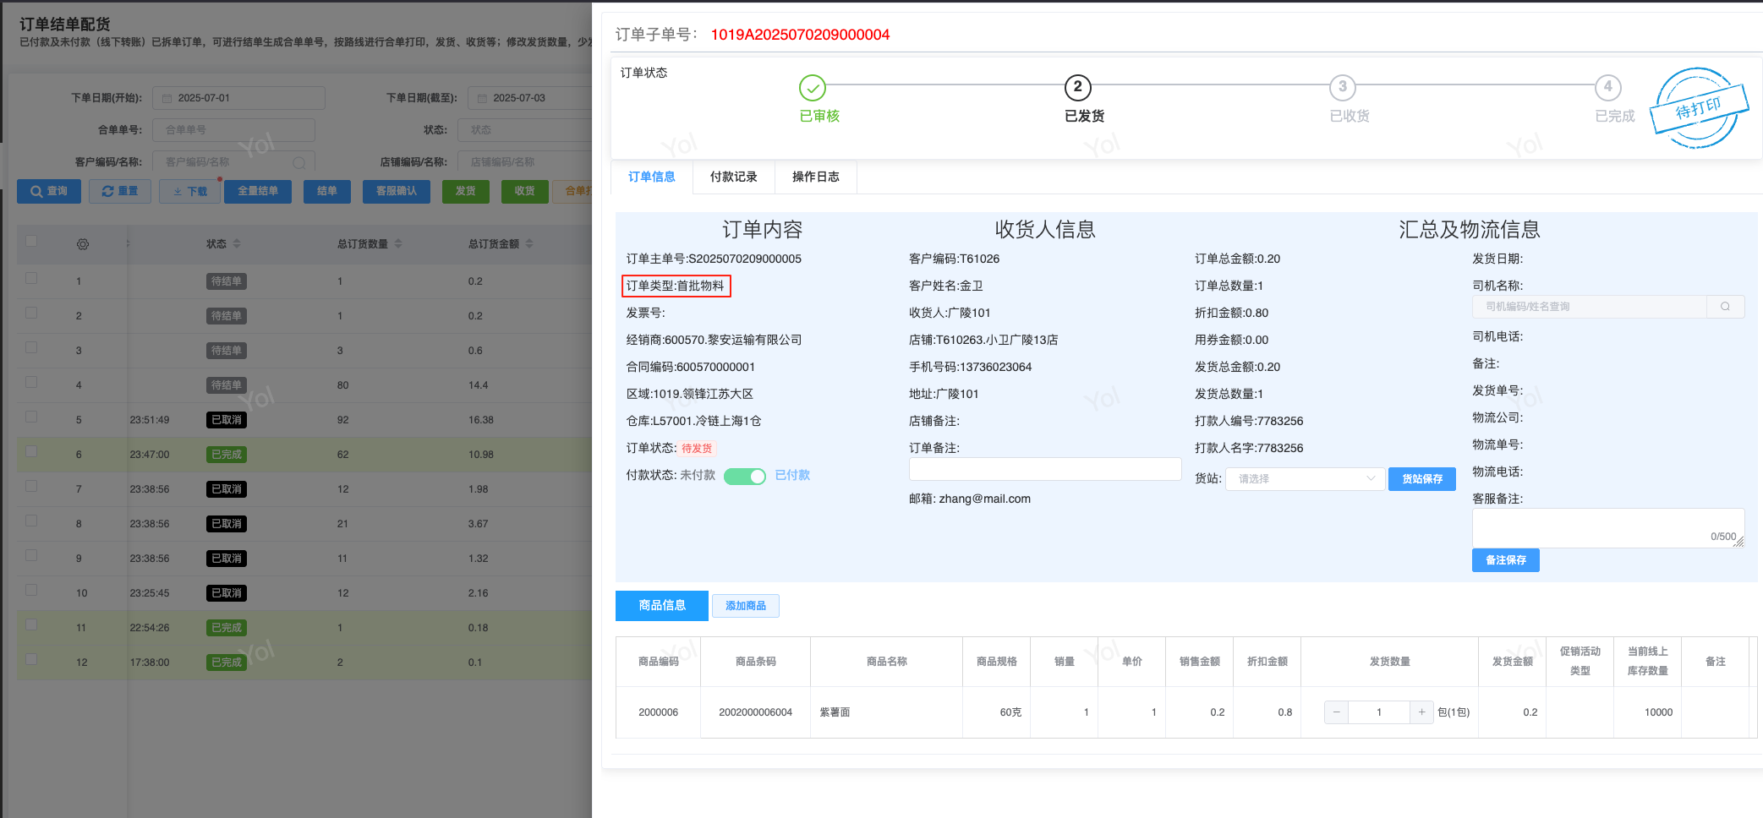Click plus icon to increase shipping quantity
Screen dimensions: 1763x818
[1421, 712]
